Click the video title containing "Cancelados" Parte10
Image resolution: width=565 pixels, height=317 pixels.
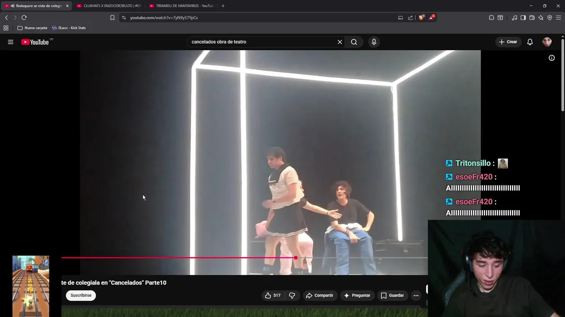click(114, 283)
